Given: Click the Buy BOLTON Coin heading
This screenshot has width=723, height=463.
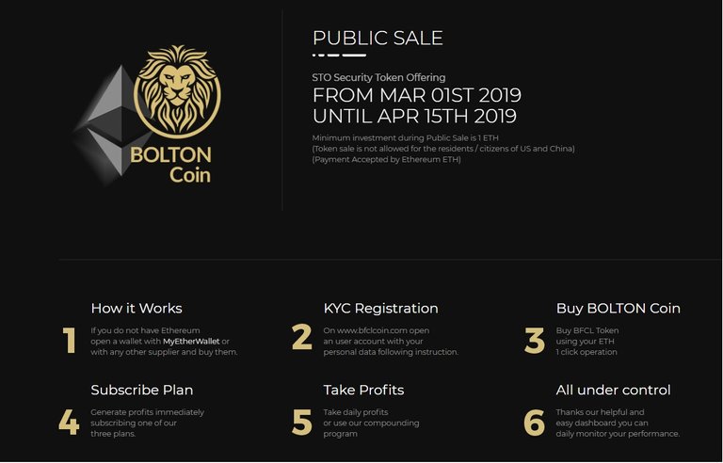Looking at the screenshot, I should click(x=618, y=308).
